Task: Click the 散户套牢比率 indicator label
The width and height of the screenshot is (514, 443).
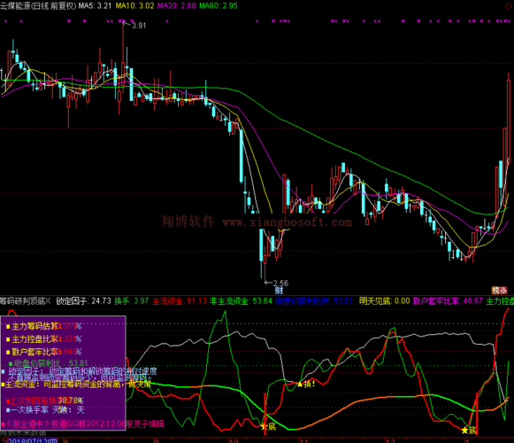Action: click(x=448, y=301)
